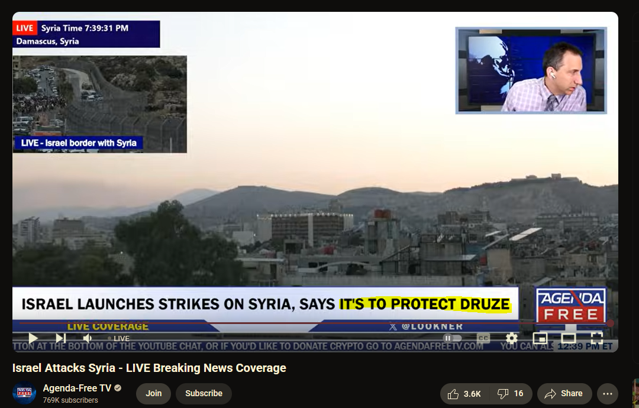This screenshot has width=639, height=408.
Task: Play the live video
Action: [x=33, y=338]
